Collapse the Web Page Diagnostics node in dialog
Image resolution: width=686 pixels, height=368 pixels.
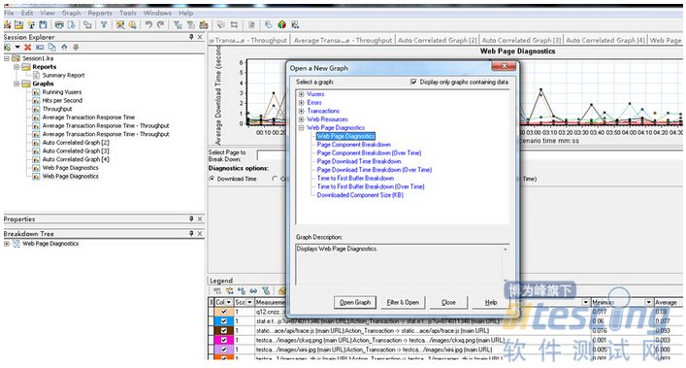[x=301, y=128]
